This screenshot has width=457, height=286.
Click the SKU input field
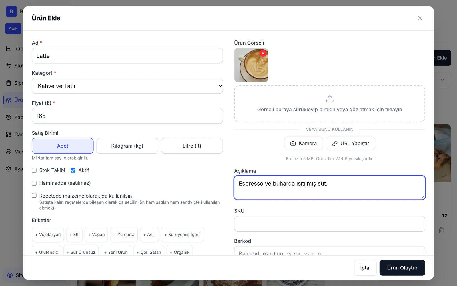tap(330, 224)
